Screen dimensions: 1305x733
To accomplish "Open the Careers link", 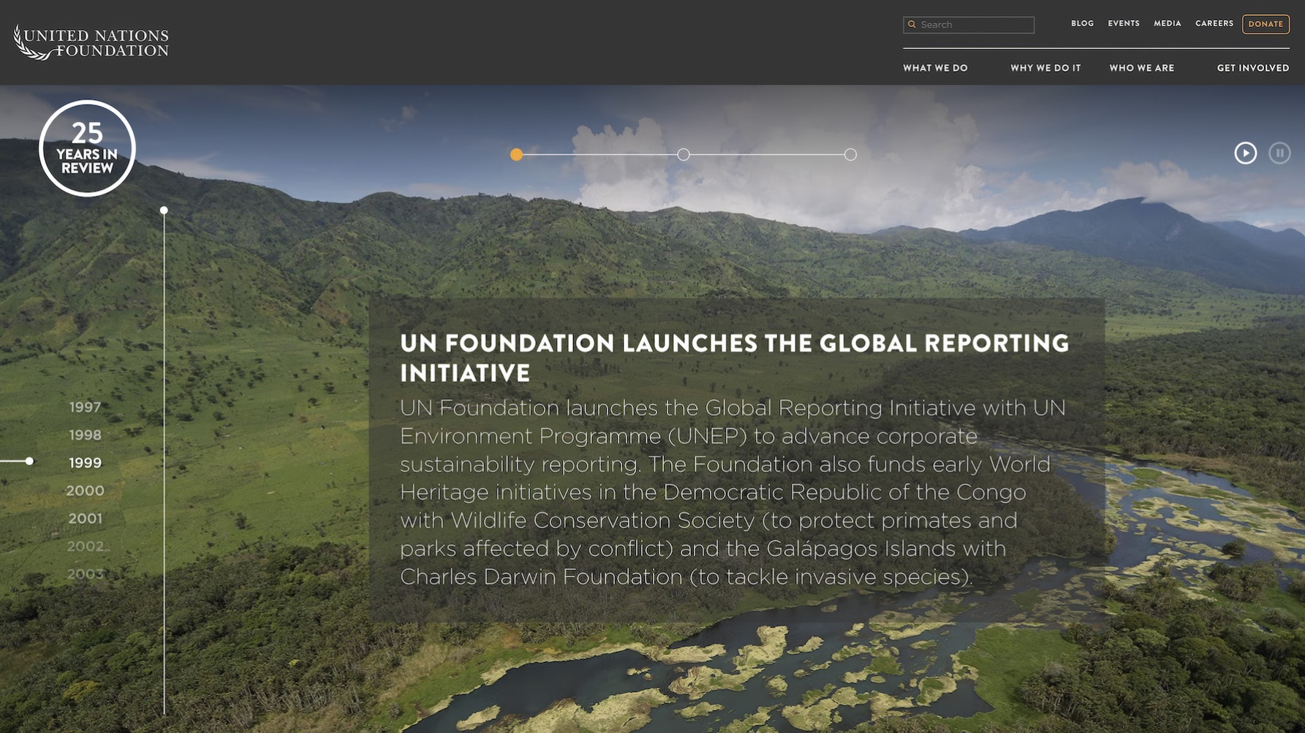I will (x=1214, y=23).
